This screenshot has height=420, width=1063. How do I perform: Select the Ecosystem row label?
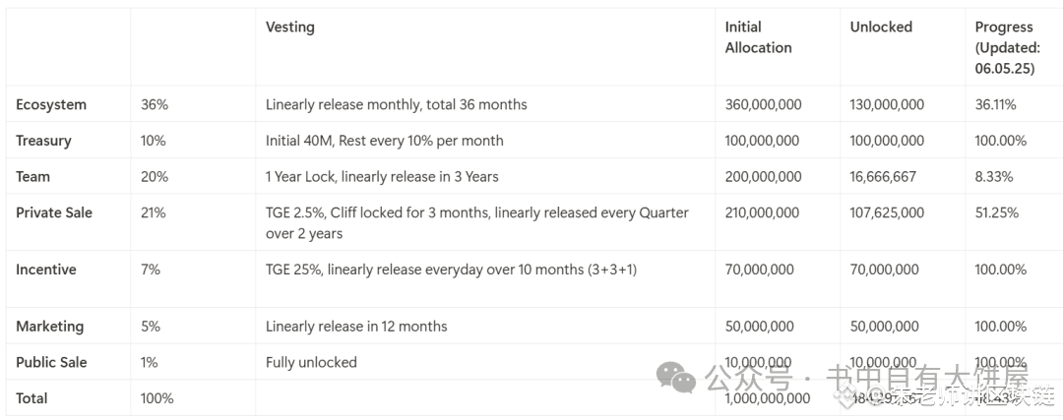(51, 105)
